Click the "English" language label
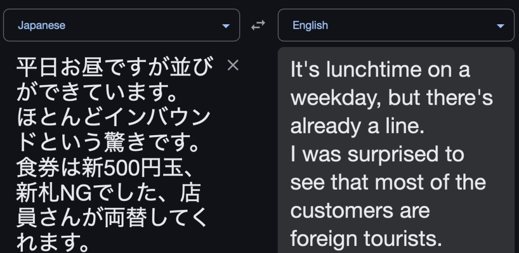This screenshot has width=519, height=253. coord(310,25)
